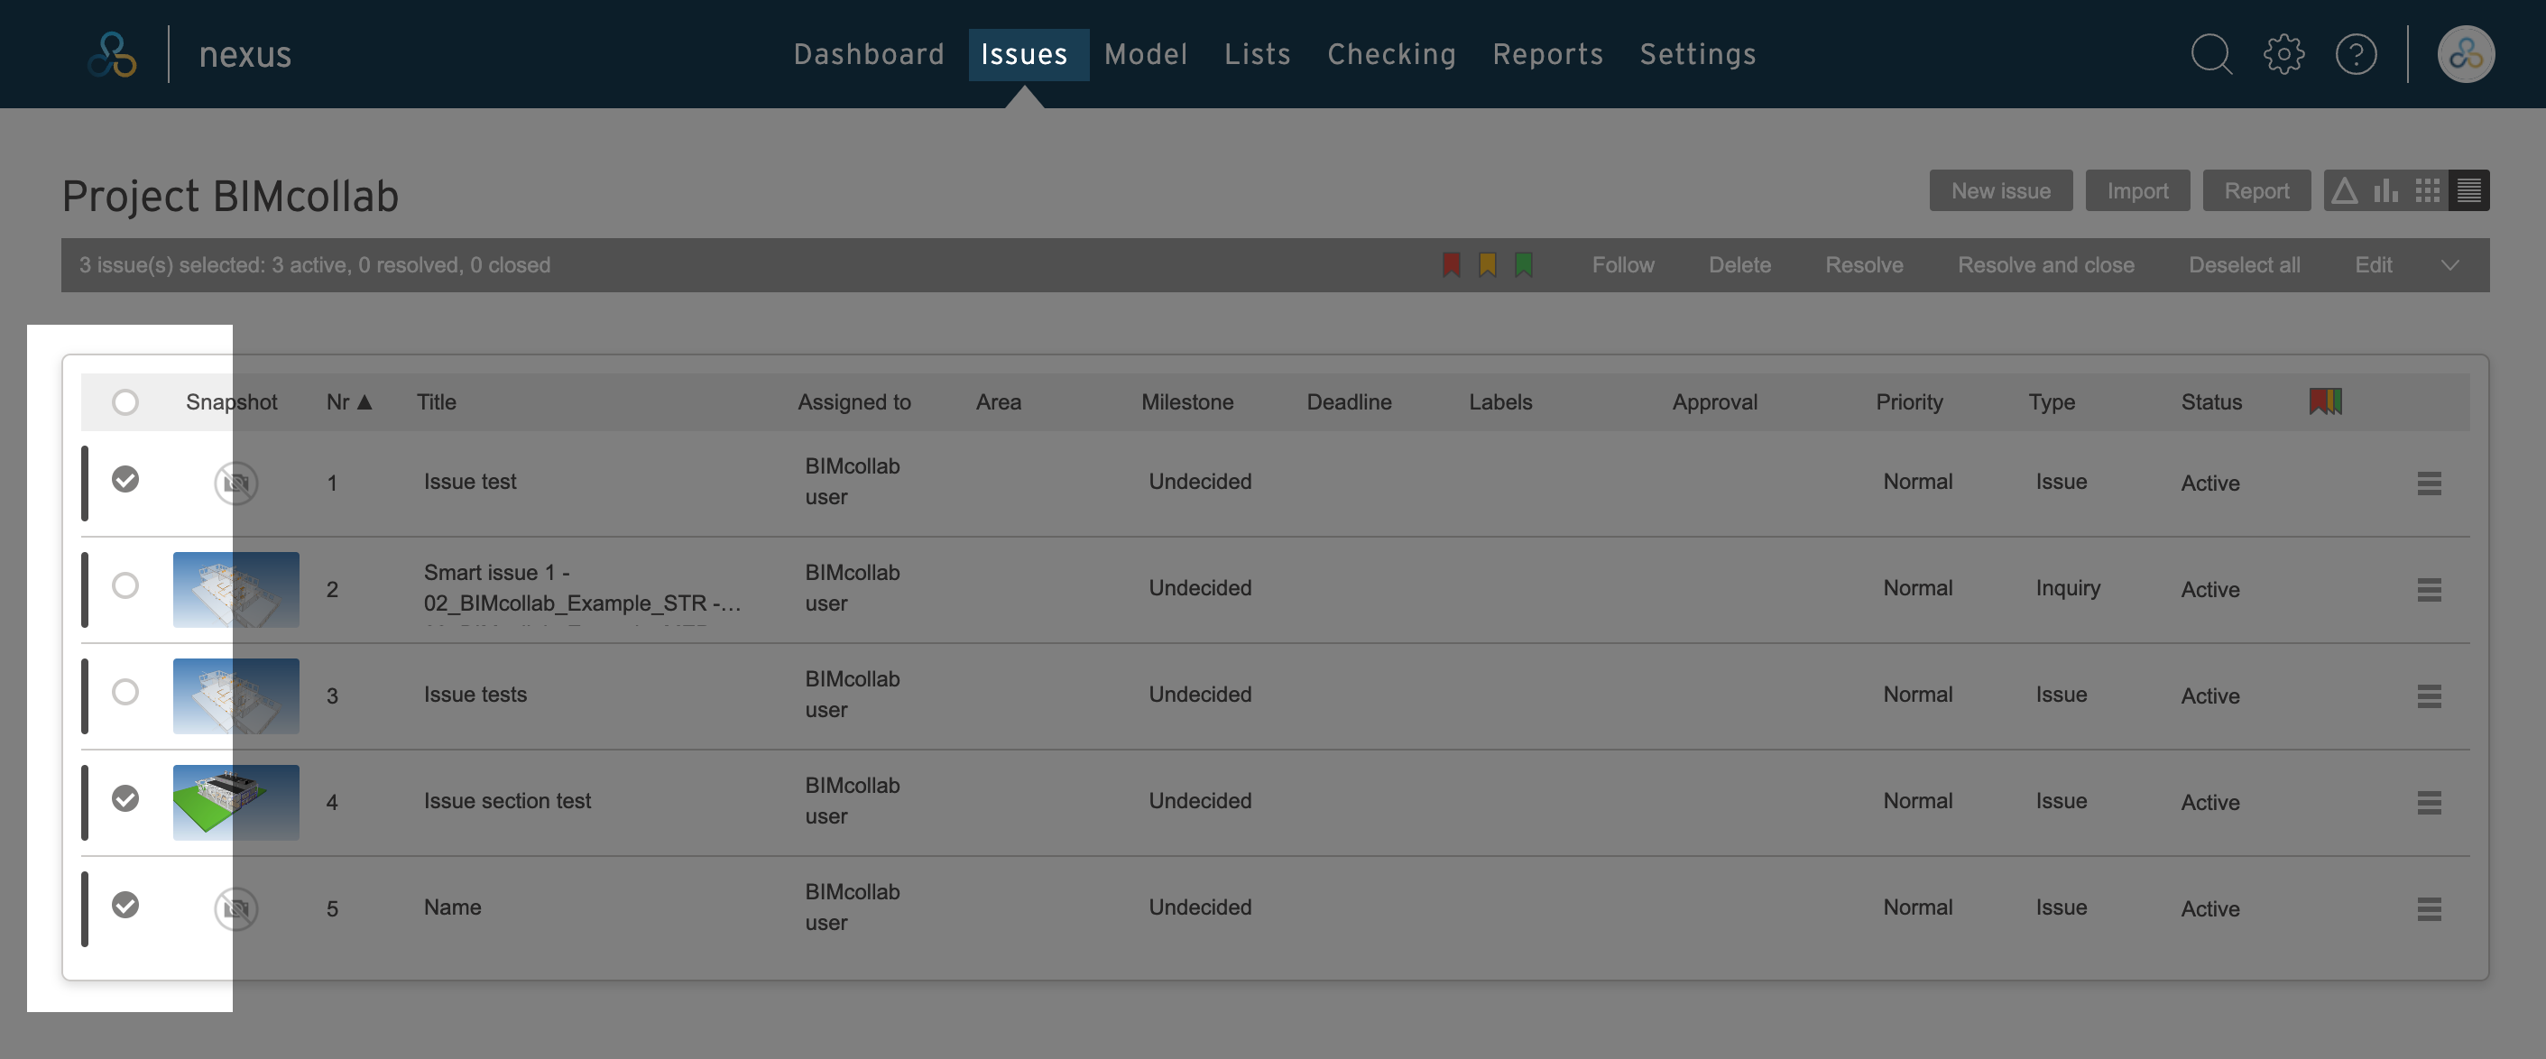The image size is (2546, 1059).
Task: Apply yellow bookmark flag to selection
Action: (1487, 265)
